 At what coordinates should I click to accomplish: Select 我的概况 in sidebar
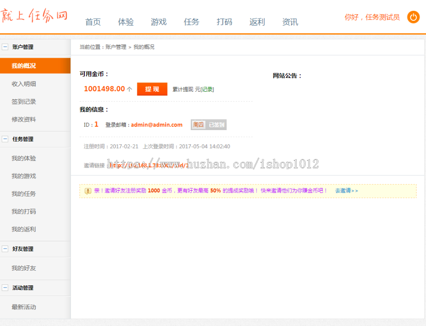35,66
